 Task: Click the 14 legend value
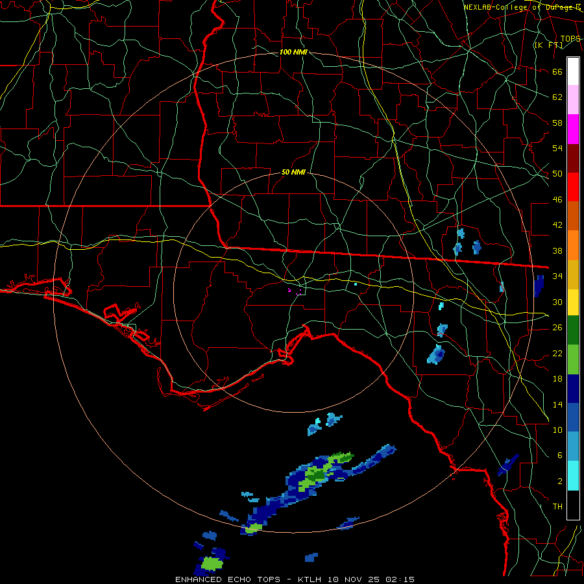click(x=557, y=404)
